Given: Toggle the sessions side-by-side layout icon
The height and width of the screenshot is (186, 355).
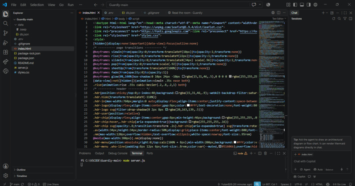Looking at the screenshot, I should [351, 19].
